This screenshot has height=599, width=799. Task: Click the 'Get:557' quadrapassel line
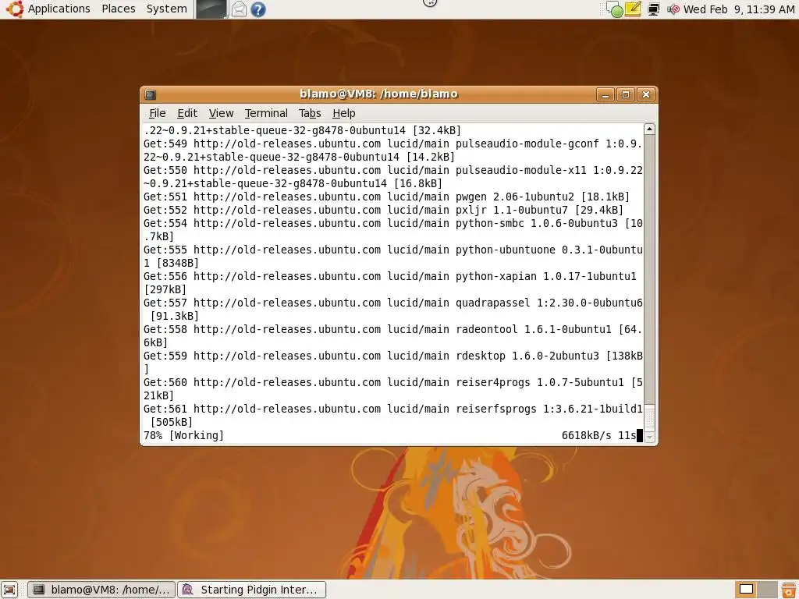393,310
